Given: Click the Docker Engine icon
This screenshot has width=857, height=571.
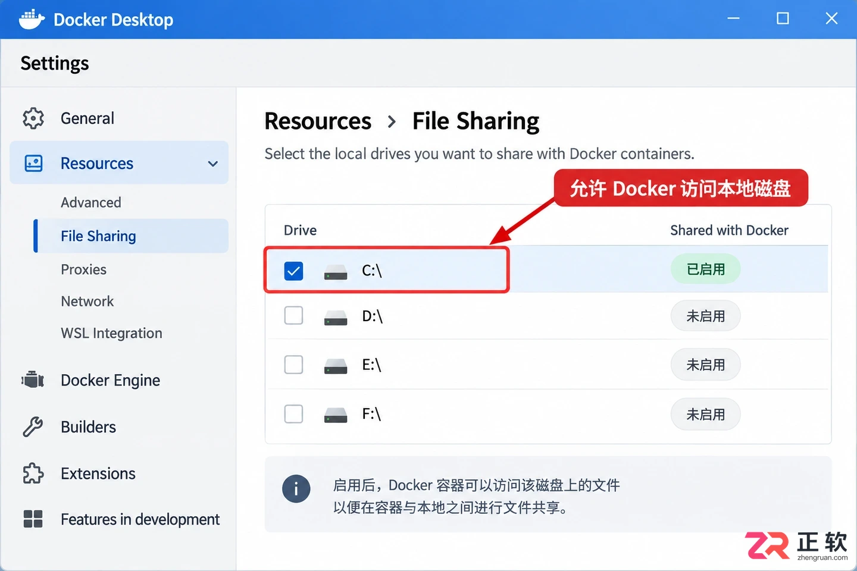Looking at the screenshot, I should pos(33,379).
